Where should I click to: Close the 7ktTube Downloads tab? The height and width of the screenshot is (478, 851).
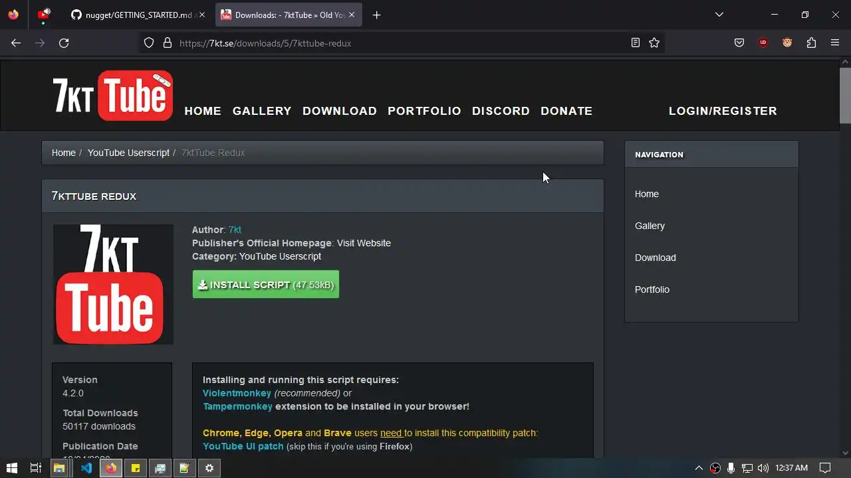tap(352, 15)
